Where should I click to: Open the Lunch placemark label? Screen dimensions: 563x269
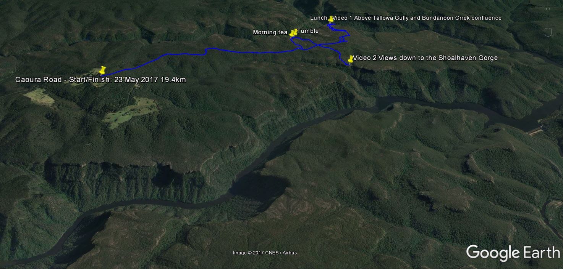click(x=319, y=18)
